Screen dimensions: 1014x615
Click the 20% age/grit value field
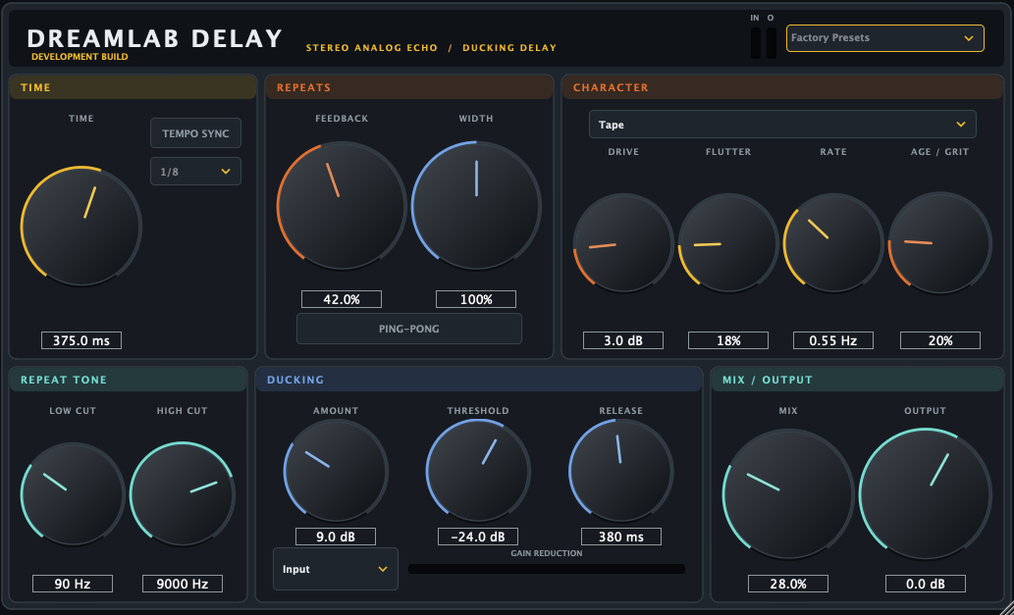[x=940, y=340]
